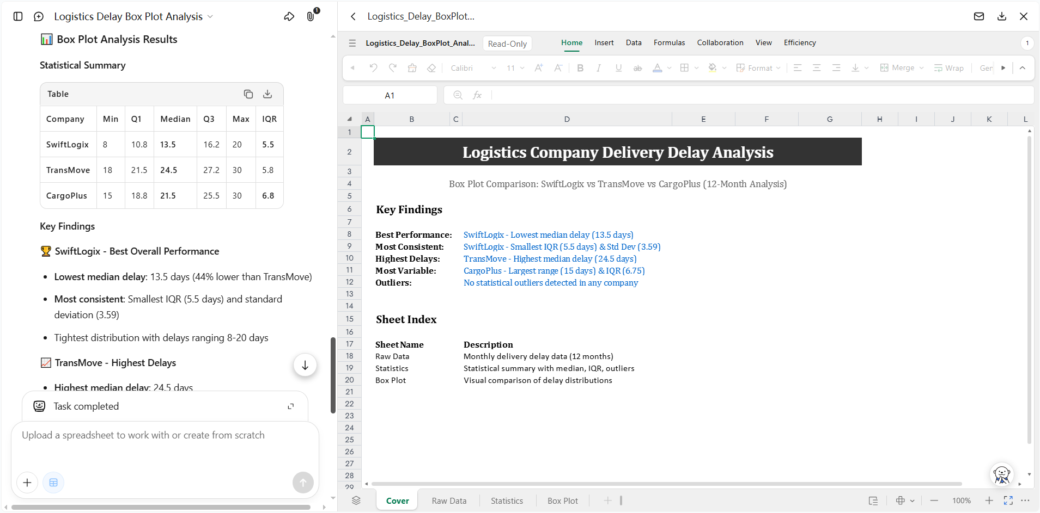The width and height of the screenshot is (1040, 513).
Task: Apply the fill color bucket swatch
Action: point(713,68)
